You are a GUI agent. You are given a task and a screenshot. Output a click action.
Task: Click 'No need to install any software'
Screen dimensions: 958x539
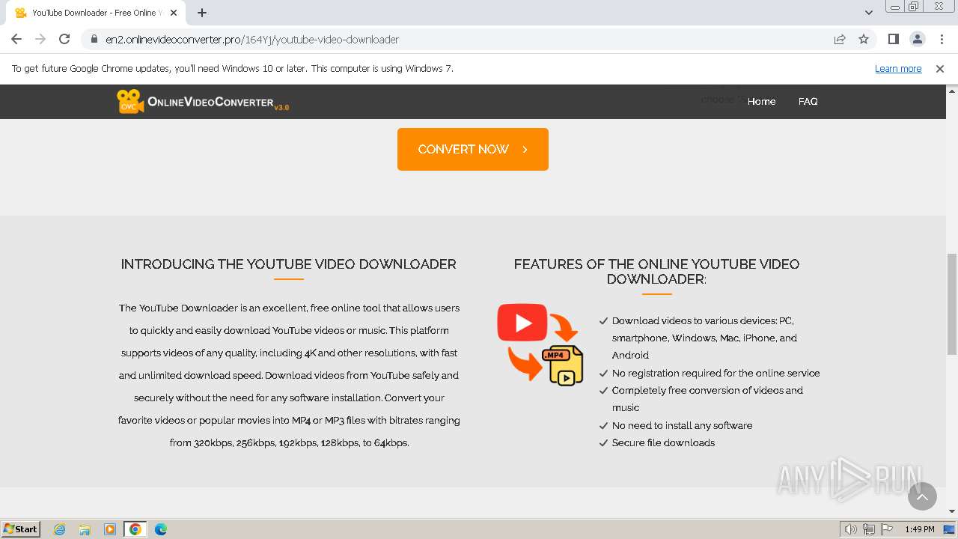pyautogui.click(x=682, y=425)
